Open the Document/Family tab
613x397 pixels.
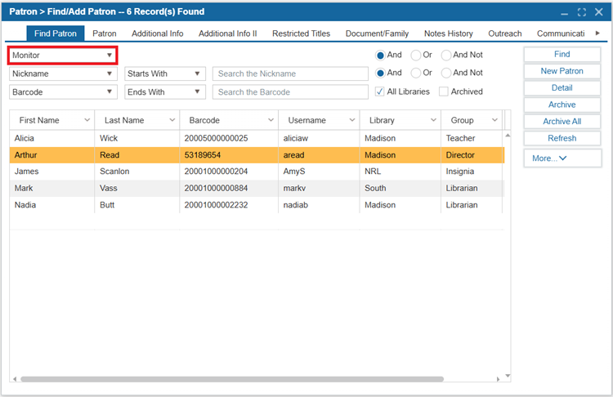[x=377, y=33]
